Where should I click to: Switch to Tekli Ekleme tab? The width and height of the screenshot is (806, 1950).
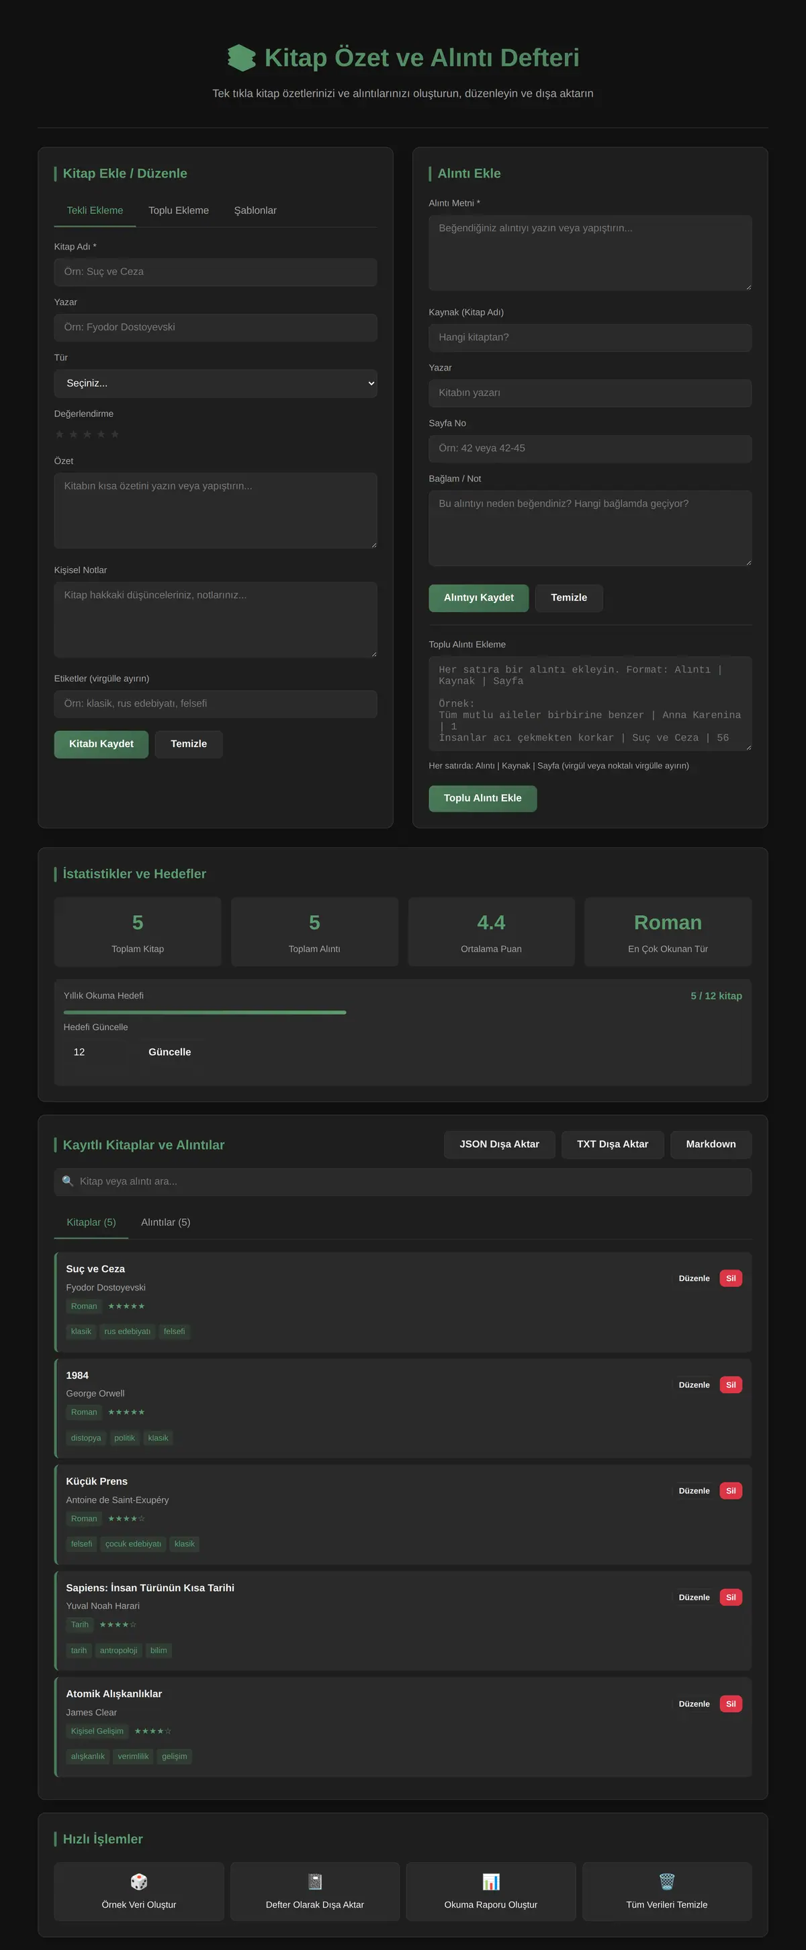tap(95, 210)
